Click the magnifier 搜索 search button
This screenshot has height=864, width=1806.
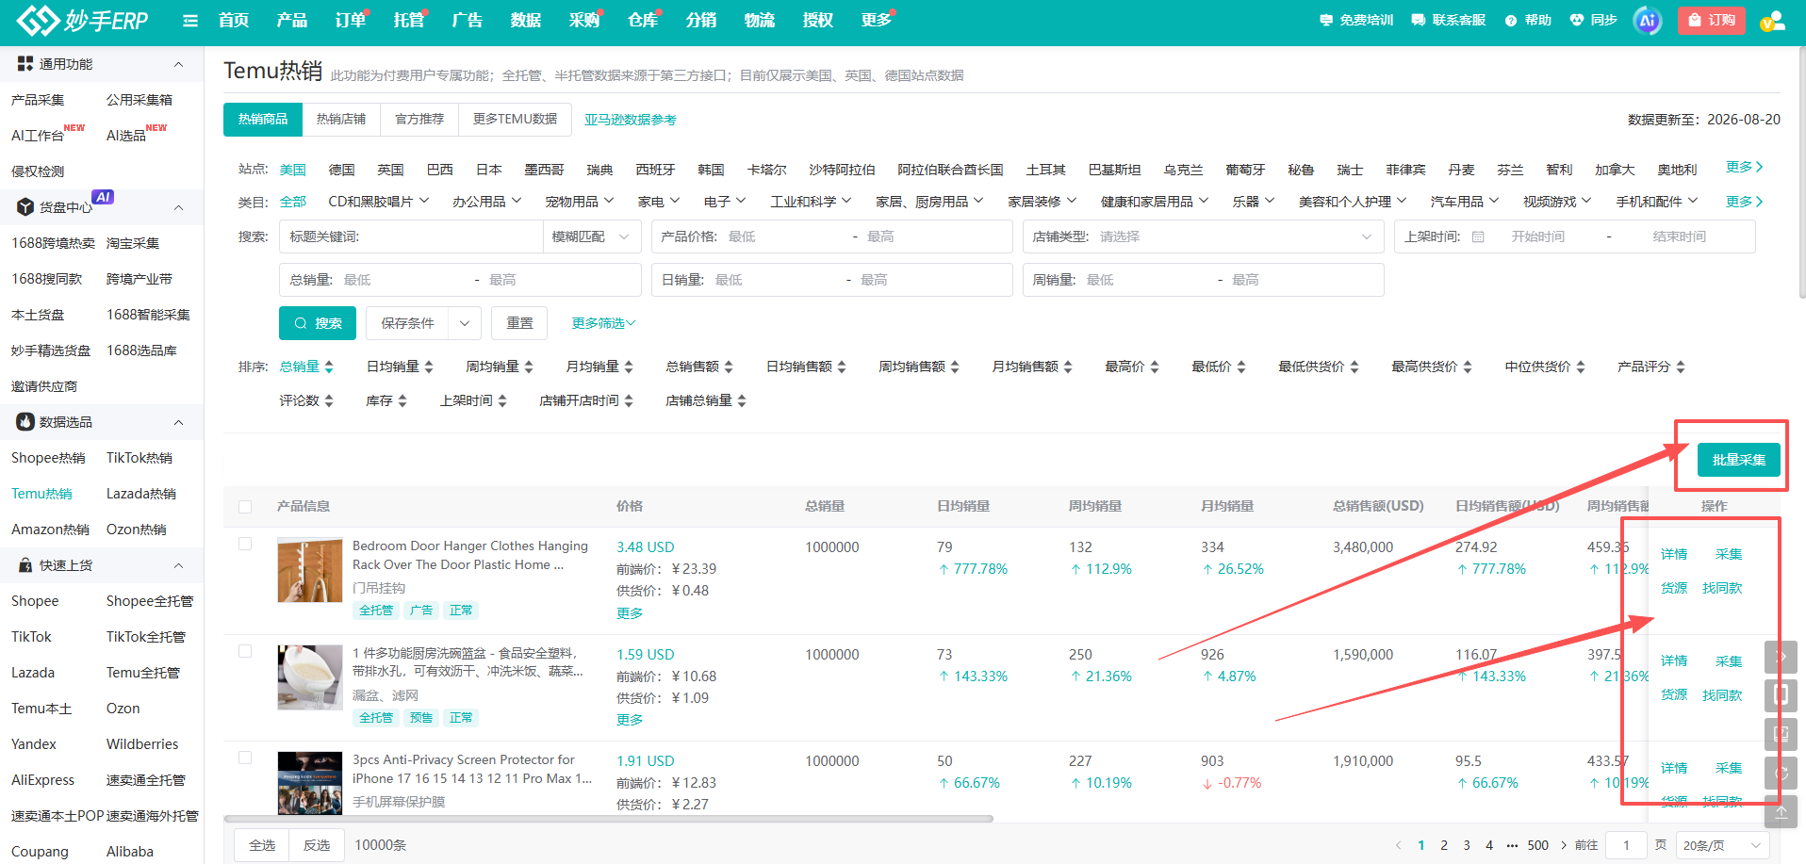click(318, 323)
